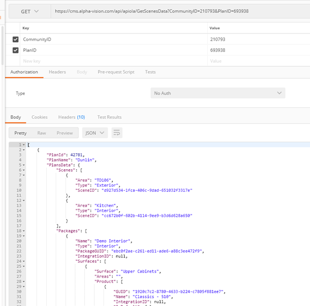310x306 pixels.
Task: Switch to Raw response view
Action: tap(42, 133)
